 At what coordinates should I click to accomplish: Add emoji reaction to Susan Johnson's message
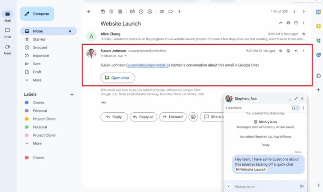coord(288,51)
